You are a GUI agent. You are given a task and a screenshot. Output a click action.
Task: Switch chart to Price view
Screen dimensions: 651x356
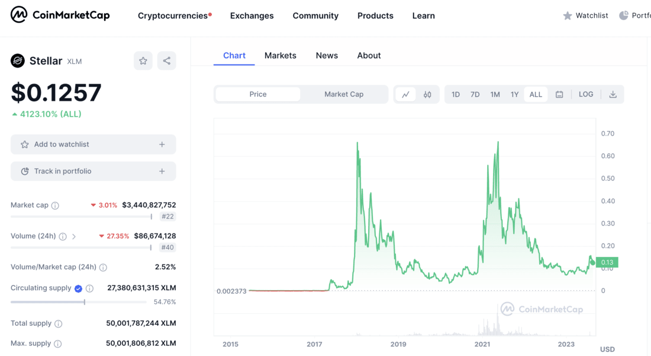click(258, 94)
